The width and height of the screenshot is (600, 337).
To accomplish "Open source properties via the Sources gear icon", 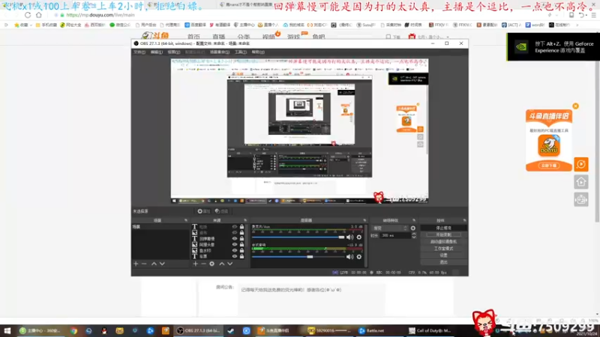I will 212,264.
